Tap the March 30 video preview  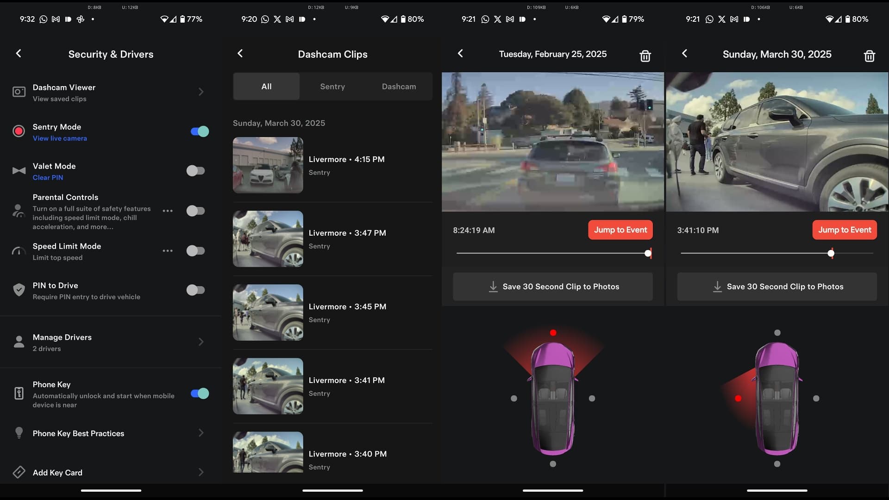(777, 142)
